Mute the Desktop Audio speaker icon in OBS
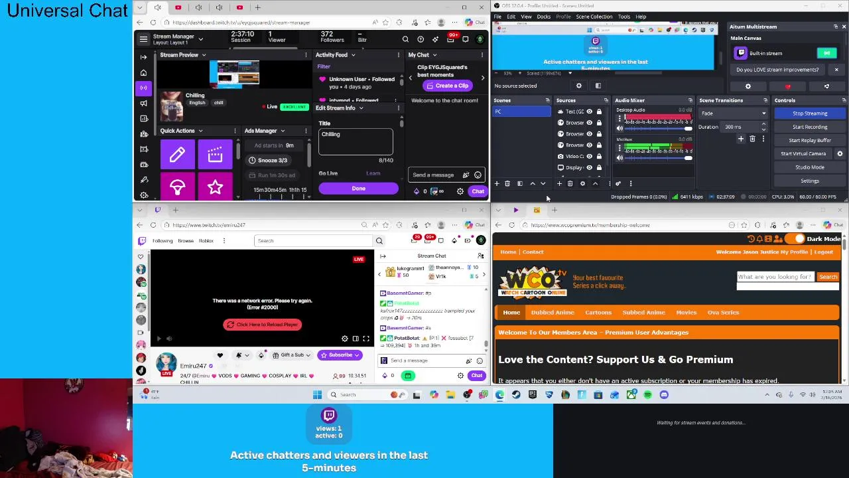Viewport: 849px width, 478px height. (620, 128)
